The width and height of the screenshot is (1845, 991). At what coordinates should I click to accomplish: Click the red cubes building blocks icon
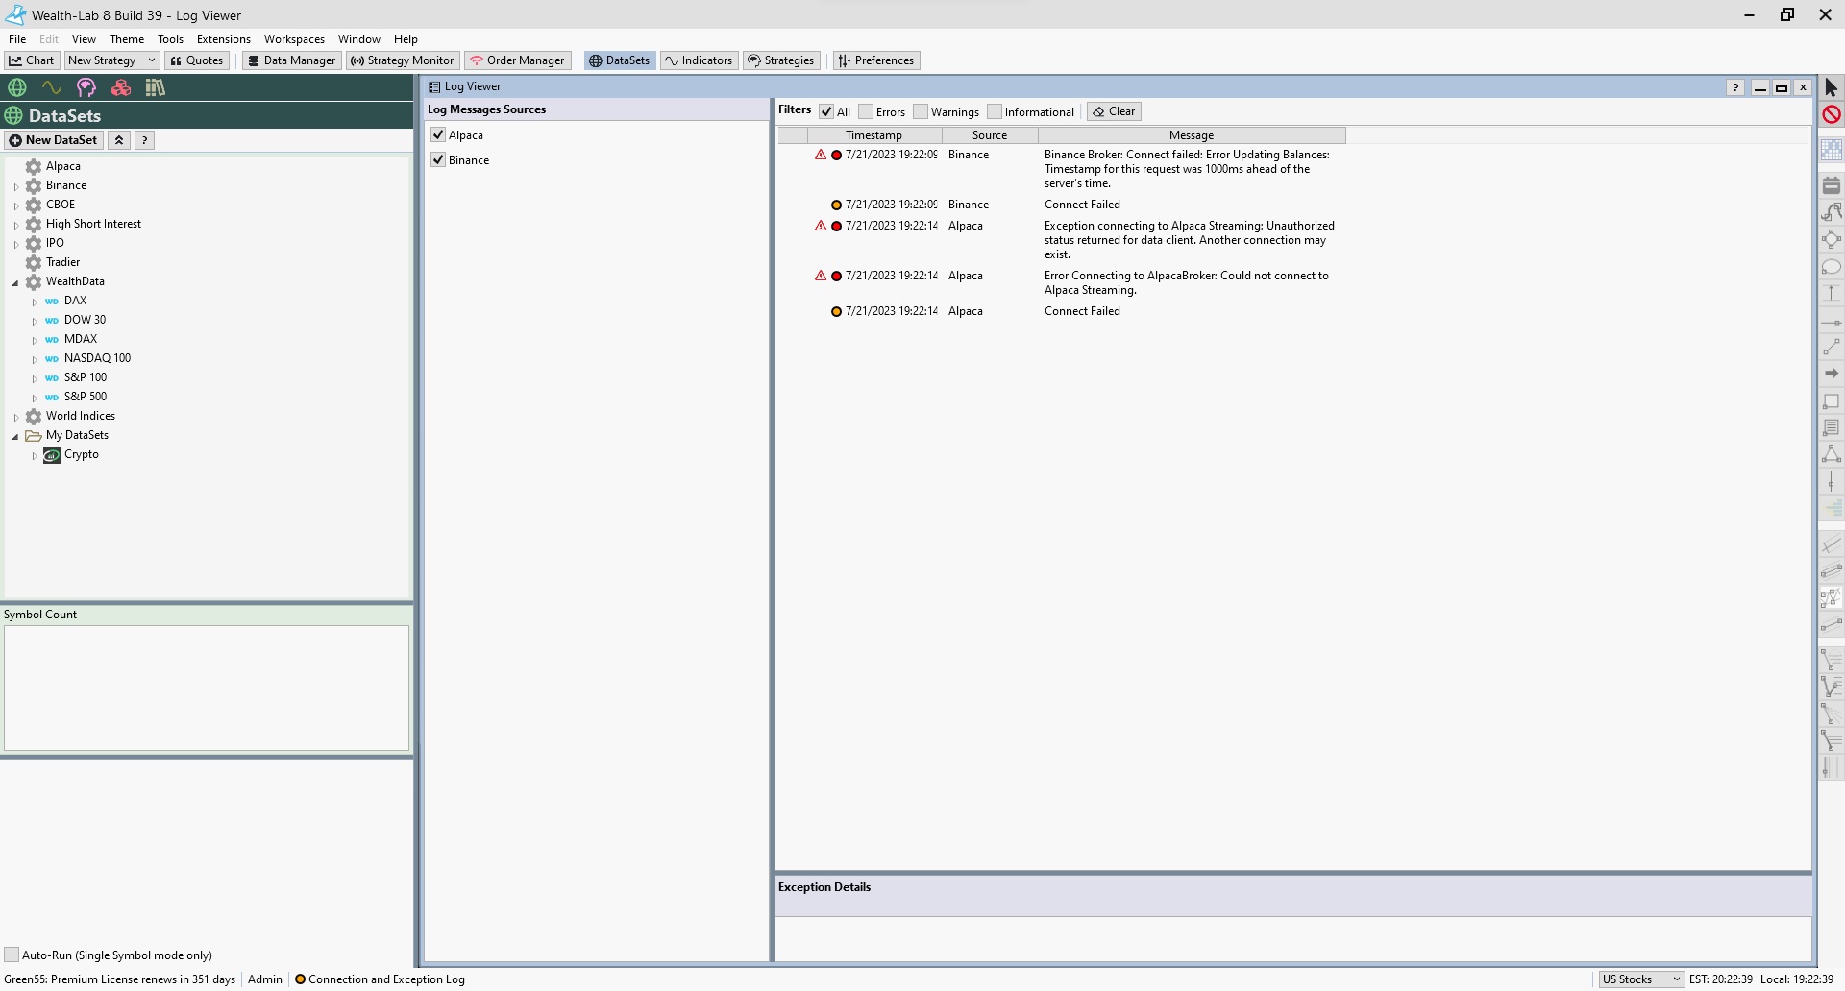121,87
